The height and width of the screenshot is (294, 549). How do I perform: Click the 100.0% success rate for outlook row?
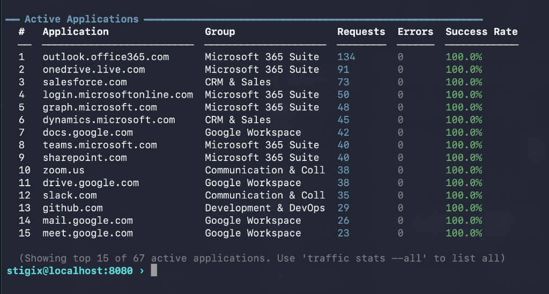click(x=464, y=57)
